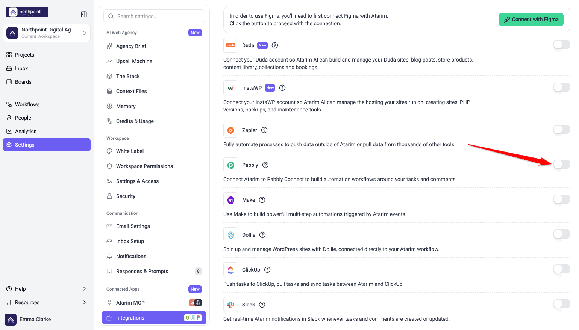Open the Projects page
The image size is (579, 330).
coord(47,55)
